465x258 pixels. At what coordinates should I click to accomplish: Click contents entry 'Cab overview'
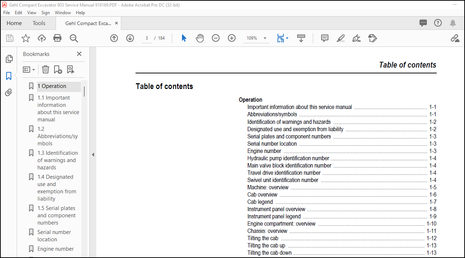point(262,194)
